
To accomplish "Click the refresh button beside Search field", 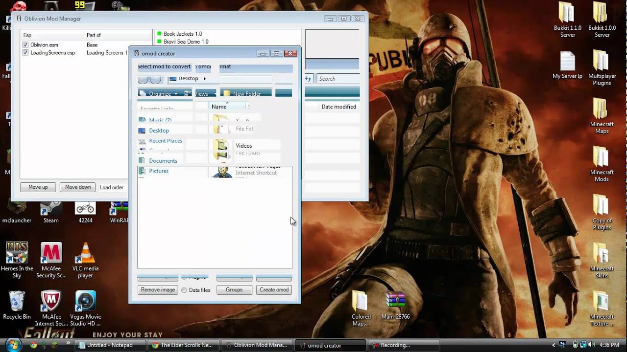I will click(309, 79).
